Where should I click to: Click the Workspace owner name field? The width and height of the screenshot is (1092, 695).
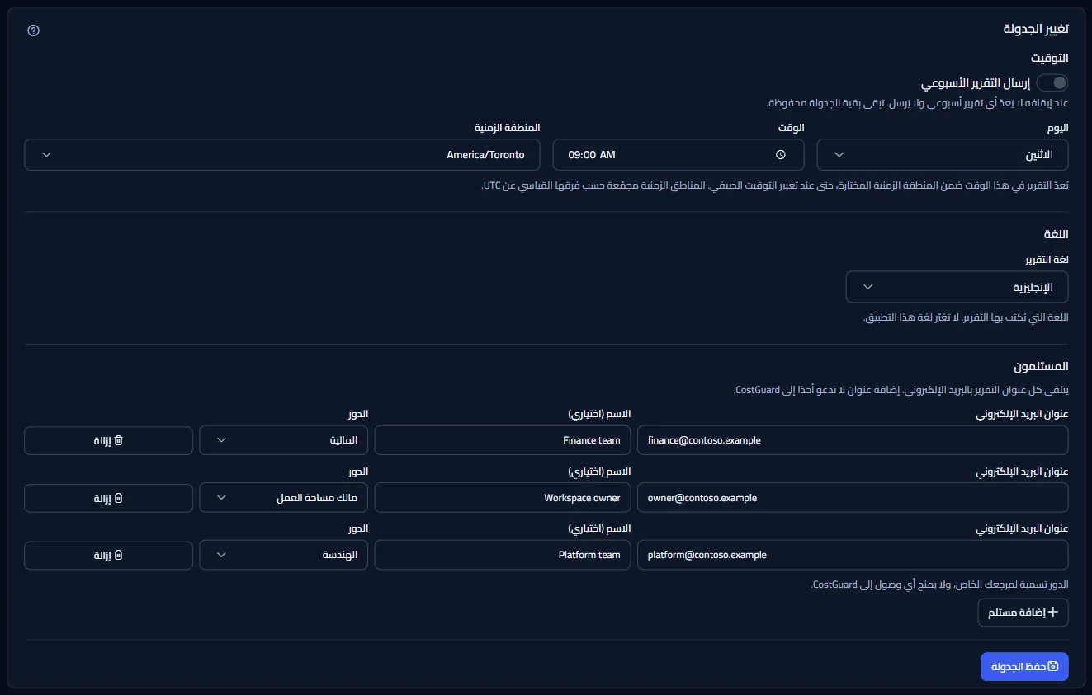tap(503, 498)
